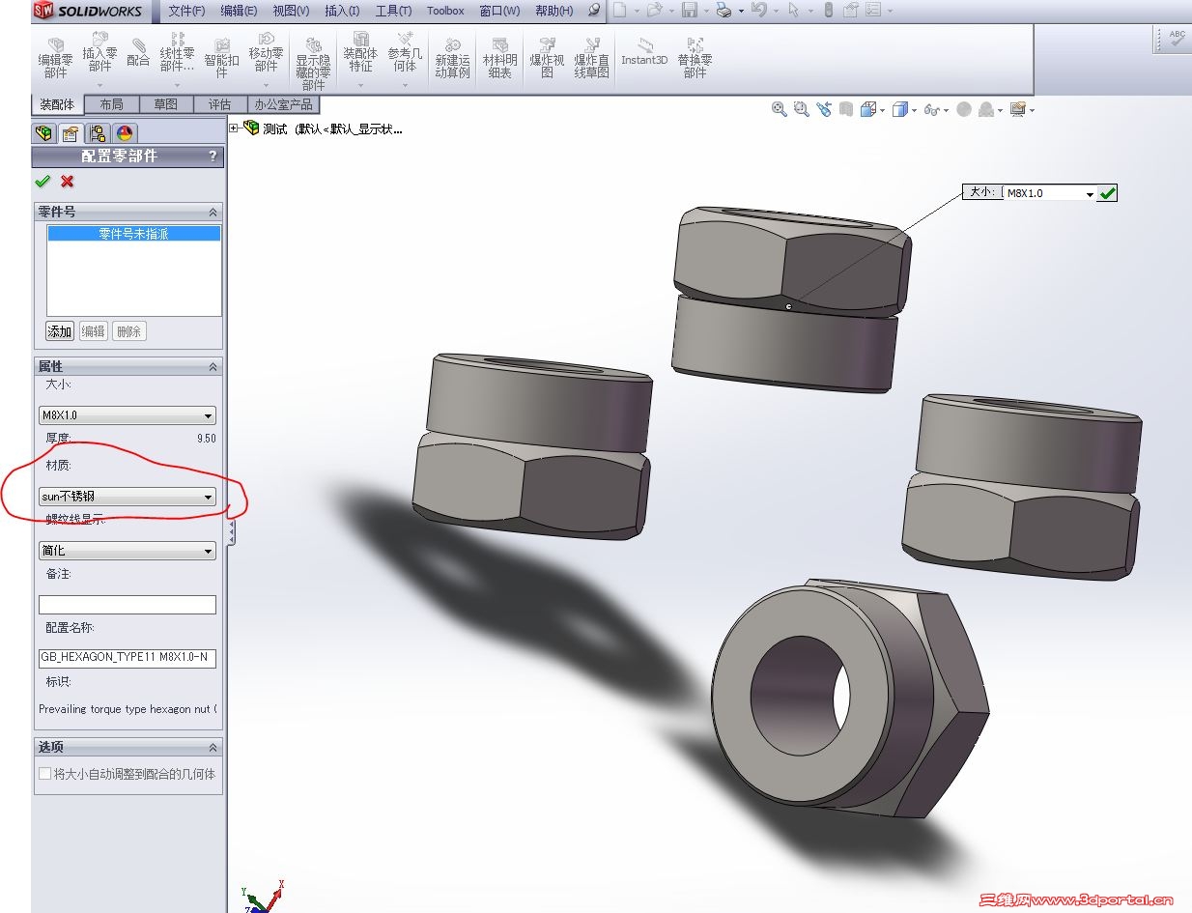Click Zoom to Area icon
The height and width of the screenshot is (913, 1192).
(x=801, y=110)
